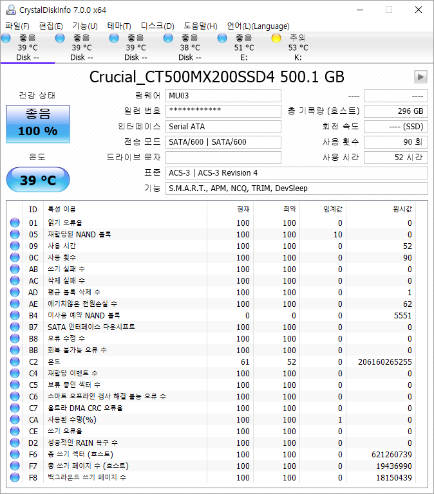Click status orb for attribute C5 row
This screenshot has width=434, height=494.
coord(15,385)
